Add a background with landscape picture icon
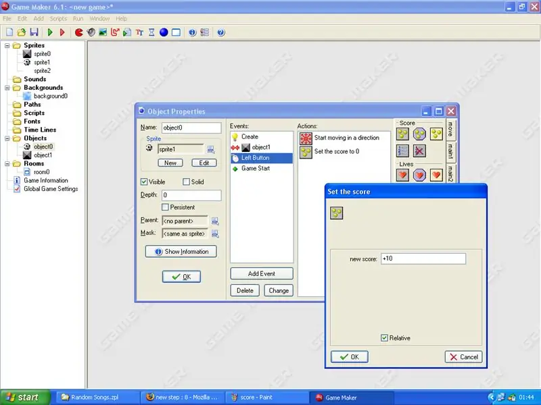The height and width of the screenshot is (405, 541). [x=103, y=32]
